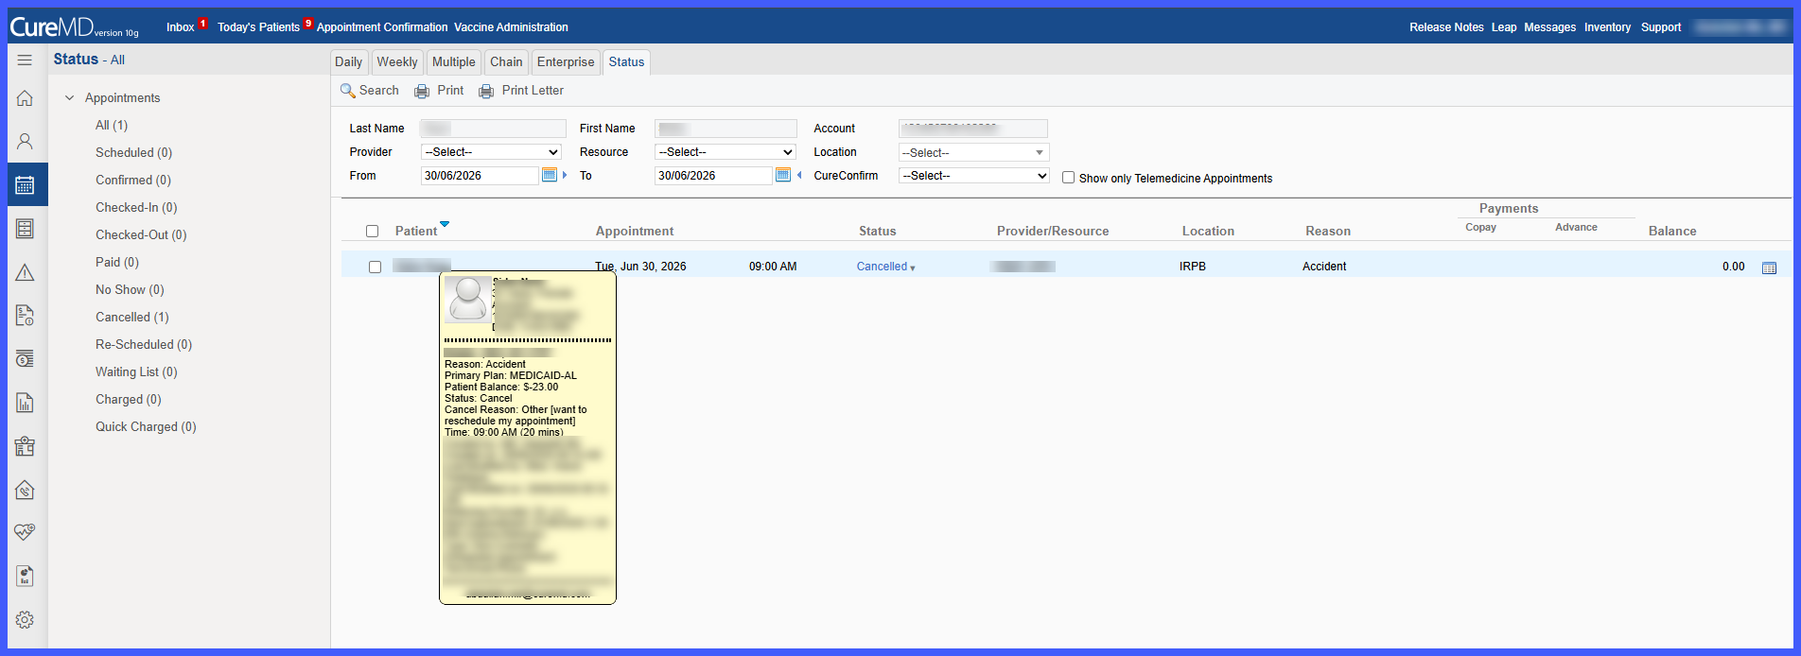Image resolution: width=1801 pixels, height=656 pixels.
Task: Switch to the Chain tab
Action: [x=506, y=62]
